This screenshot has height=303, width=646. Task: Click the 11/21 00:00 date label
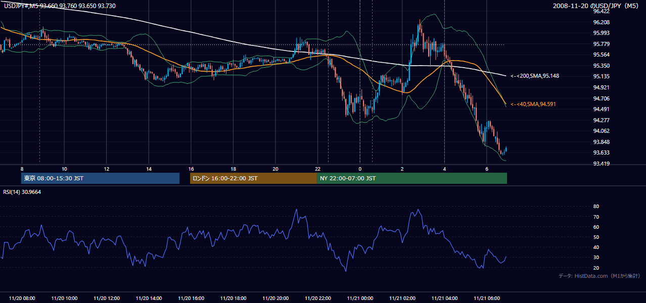click(360, 298)
